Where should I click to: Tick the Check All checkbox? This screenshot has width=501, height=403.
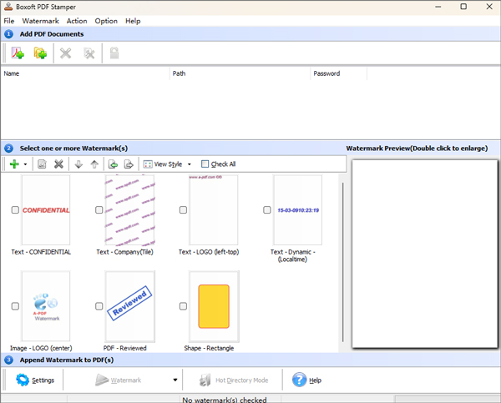(205, 164)
